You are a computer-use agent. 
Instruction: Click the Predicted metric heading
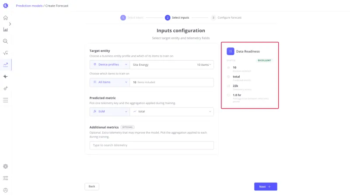(x=103, y=98)
